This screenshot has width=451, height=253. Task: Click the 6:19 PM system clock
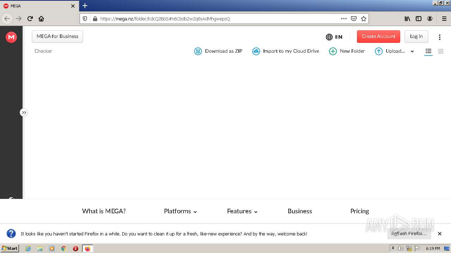[x=433, y=248]
